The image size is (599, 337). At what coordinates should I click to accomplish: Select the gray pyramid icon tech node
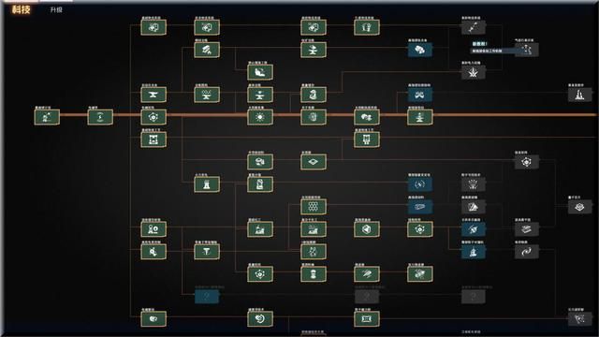pyautogui.click(x=473, y=207)
